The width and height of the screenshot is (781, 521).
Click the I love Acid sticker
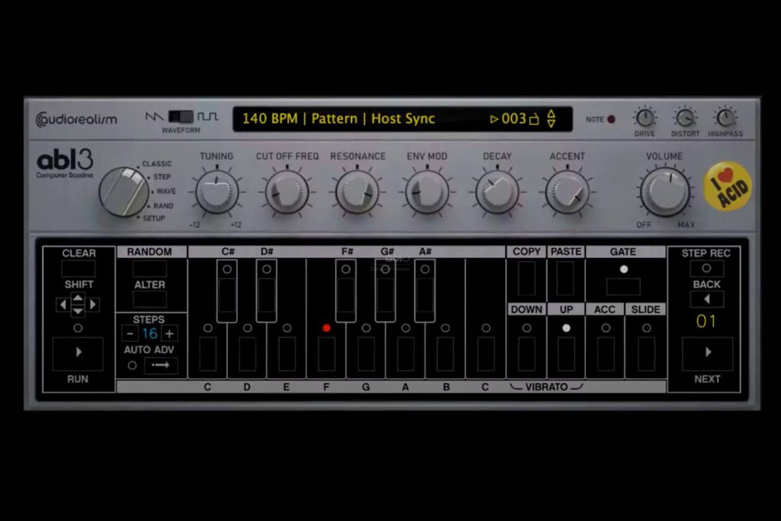click(728, 186)
